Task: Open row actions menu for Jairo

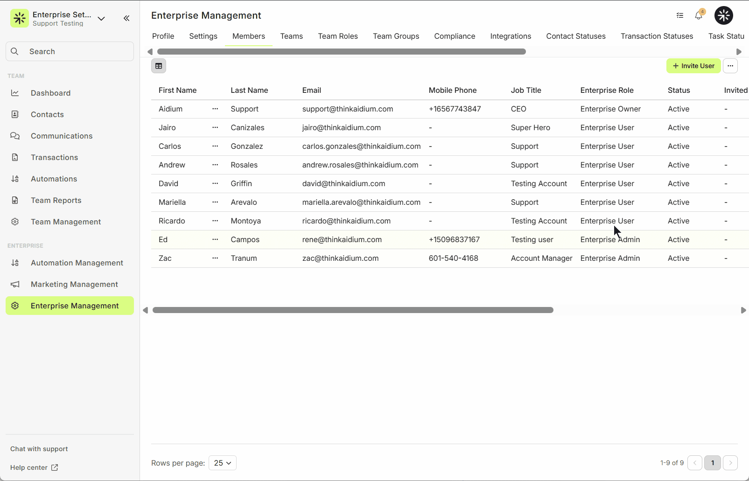Action: coord(215,127)
